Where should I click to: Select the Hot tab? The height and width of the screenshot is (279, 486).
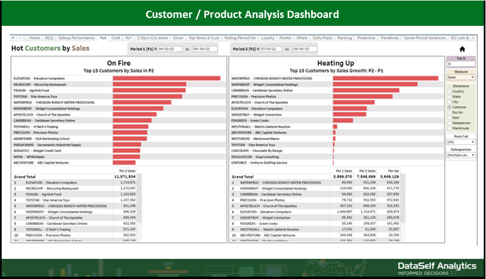tap(103, 38)
